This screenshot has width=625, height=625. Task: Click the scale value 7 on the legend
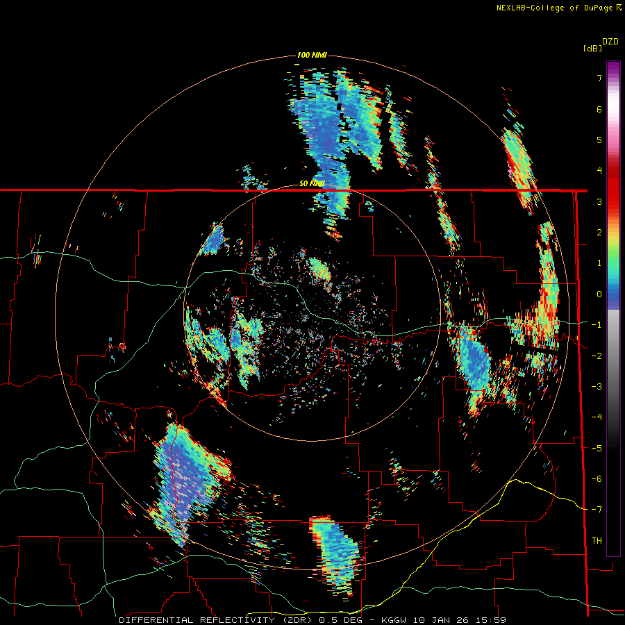point(599,78)
